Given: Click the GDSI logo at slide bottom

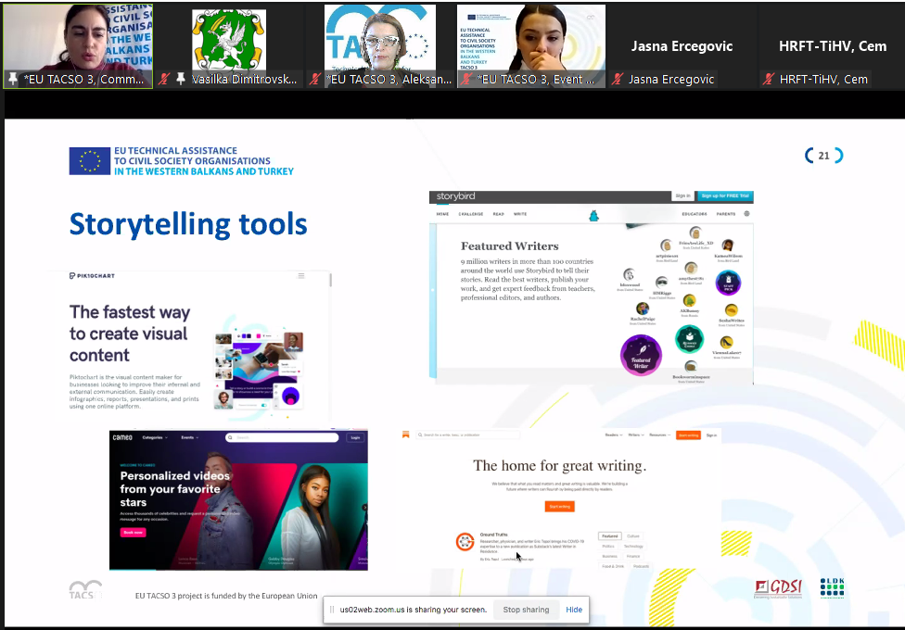Looking at the screenshot, I should [x=778, y=588].
